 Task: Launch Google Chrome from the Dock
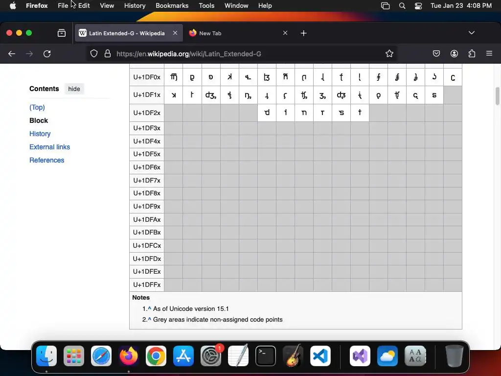156,356
